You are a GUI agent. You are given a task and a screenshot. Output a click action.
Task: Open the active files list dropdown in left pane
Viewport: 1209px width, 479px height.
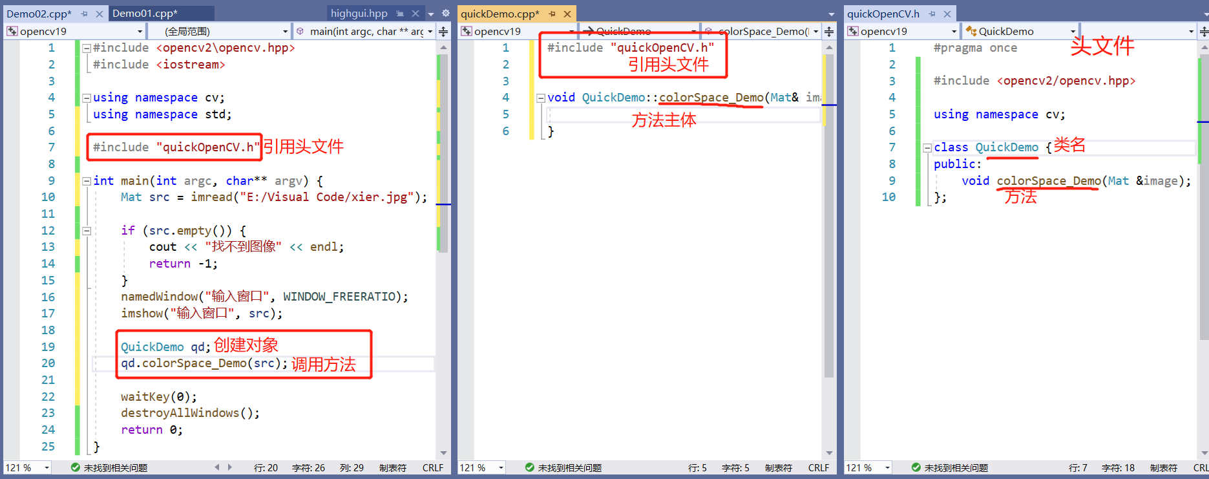(x=431, y=14)
